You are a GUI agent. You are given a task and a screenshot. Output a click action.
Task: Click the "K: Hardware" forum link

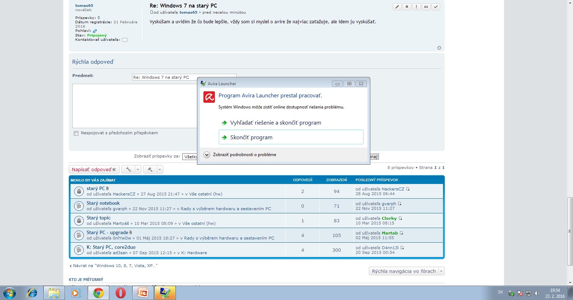[x=194, y=253]
